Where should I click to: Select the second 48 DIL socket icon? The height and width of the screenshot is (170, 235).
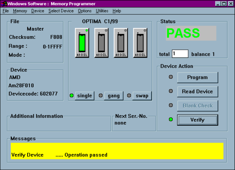101,43
